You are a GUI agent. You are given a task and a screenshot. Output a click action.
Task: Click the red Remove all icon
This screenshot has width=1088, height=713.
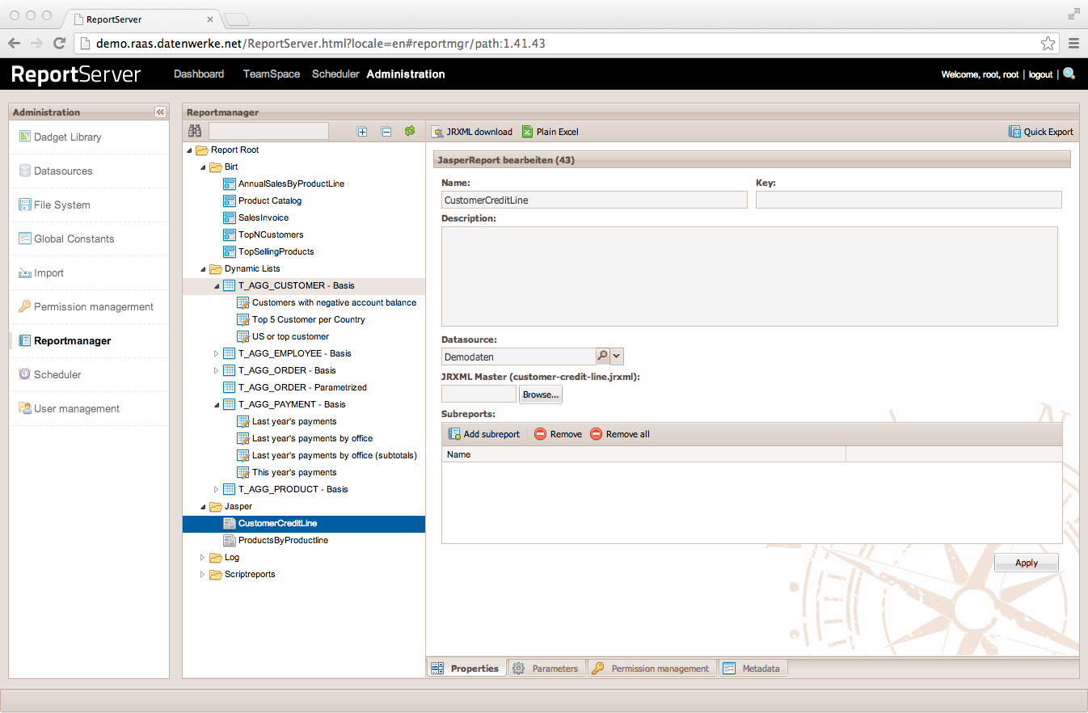(596, 434)
